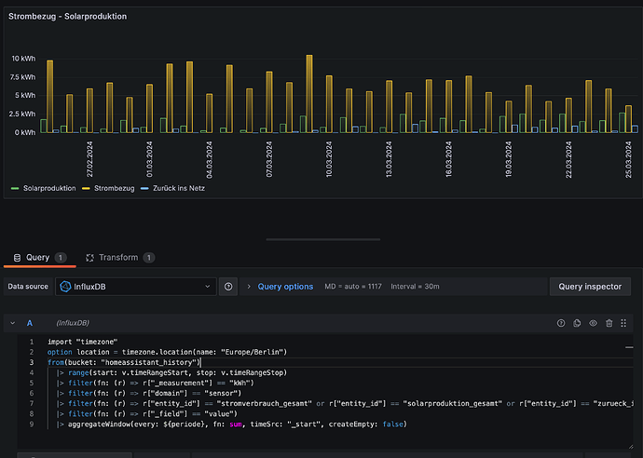Click the 27.02.2024 x-axis label

pos(89,159)
